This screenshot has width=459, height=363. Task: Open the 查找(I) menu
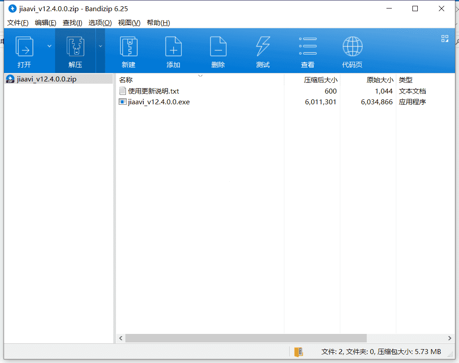coord(72,23)
